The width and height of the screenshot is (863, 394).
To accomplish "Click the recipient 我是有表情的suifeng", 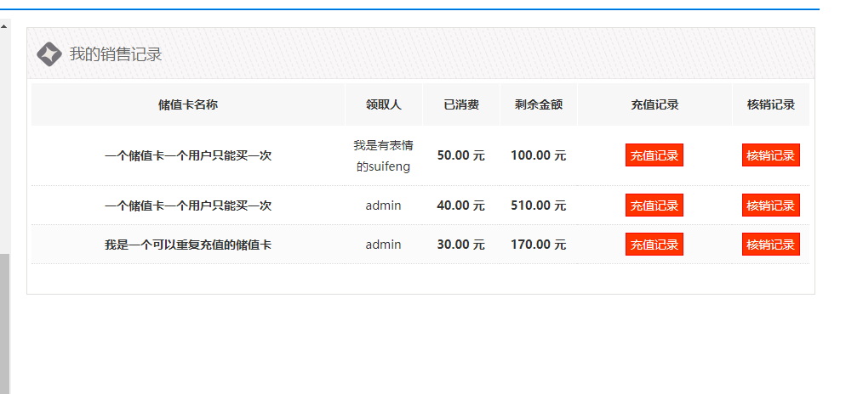I will tap(383, 155).
